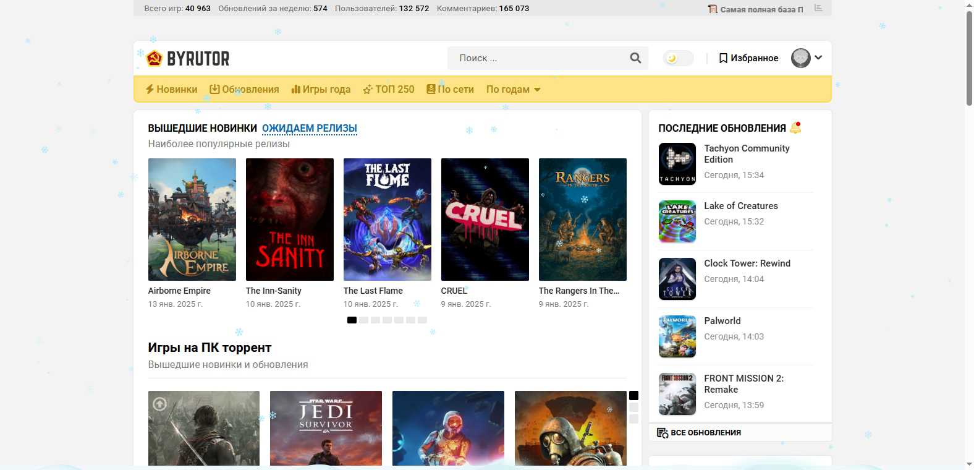974x470 pixels.
Task: Open the Palworld update link
Action: click(722, 321)
